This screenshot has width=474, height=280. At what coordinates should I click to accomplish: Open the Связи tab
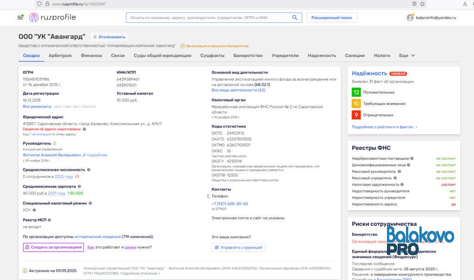pyautogui.click(x=118, y=56)
